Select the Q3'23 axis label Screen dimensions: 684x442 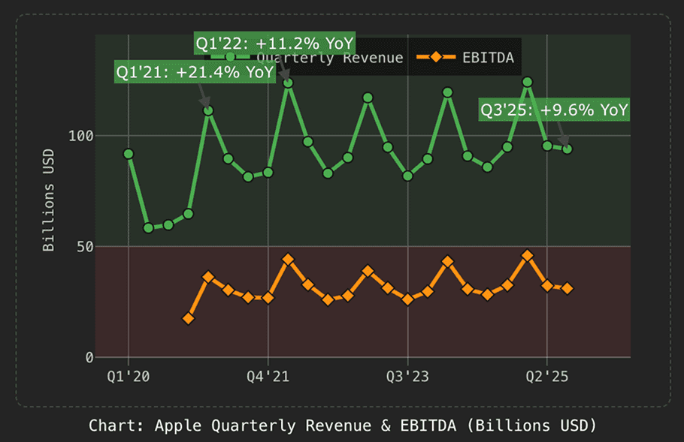[x=407, y=376]
